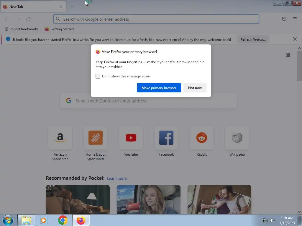
Task: Click the info icon in notification bar
Action: (x=8, y=39)
